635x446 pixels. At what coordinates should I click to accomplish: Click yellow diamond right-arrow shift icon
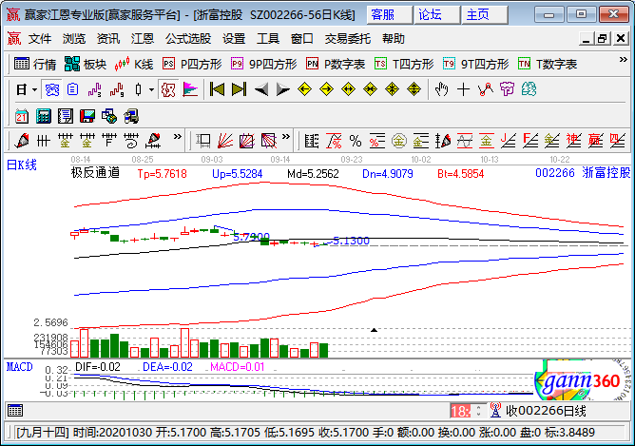pyautogui.click(x=326, y=89)
